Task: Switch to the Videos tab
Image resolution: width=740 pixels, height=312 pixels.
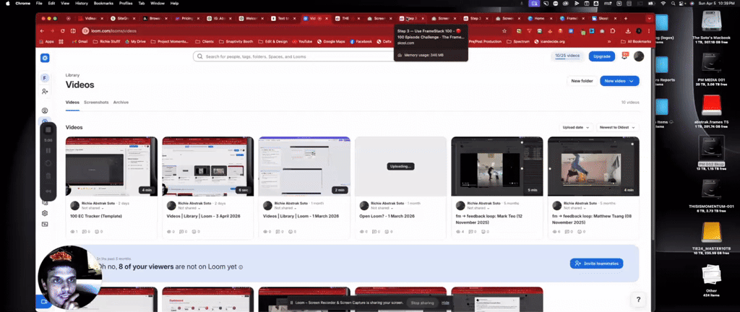Action: [x=72, y=103]
